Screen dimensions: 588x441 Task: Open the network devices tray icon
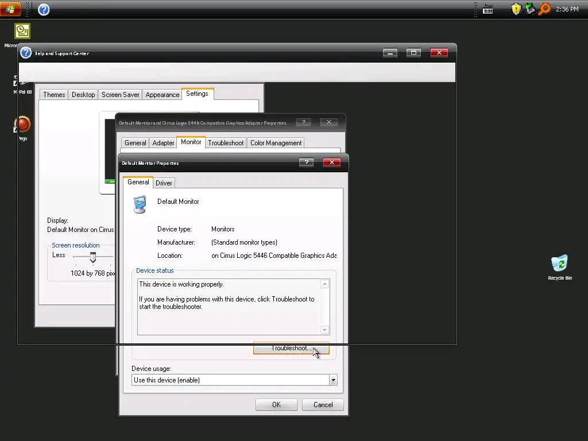click(530, 9)
